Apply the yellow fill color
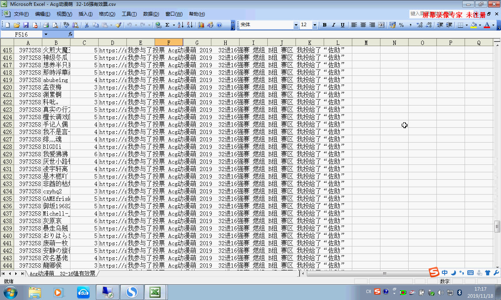501x300 pixels. pyautogui.click(x=474, y=25)
